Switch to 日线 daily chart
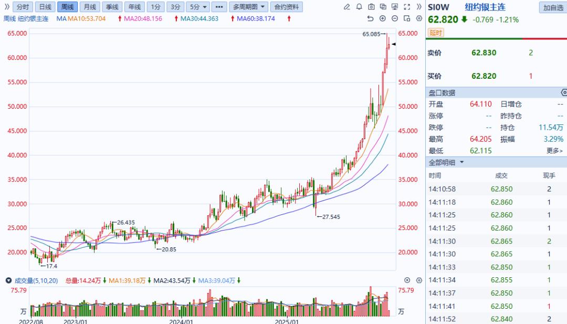This screenshot has width=567, height=324. 45,7
